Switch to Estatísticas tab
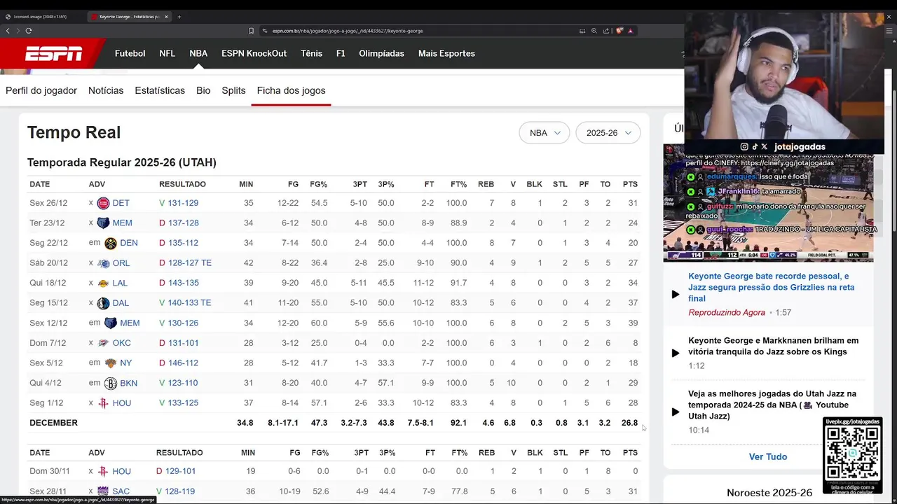This screenshot has width=897, height=504. 160,90
